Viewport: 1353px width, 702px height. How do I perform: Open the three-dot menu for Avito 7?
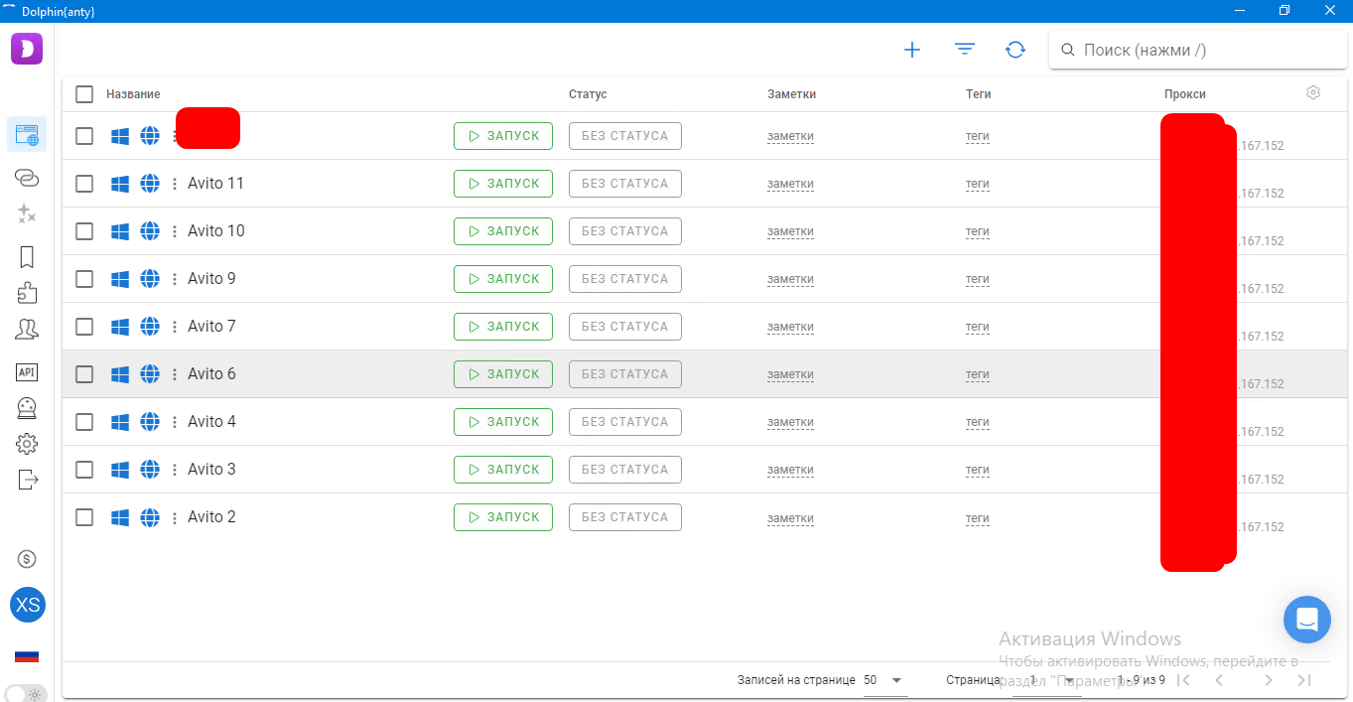175,327
